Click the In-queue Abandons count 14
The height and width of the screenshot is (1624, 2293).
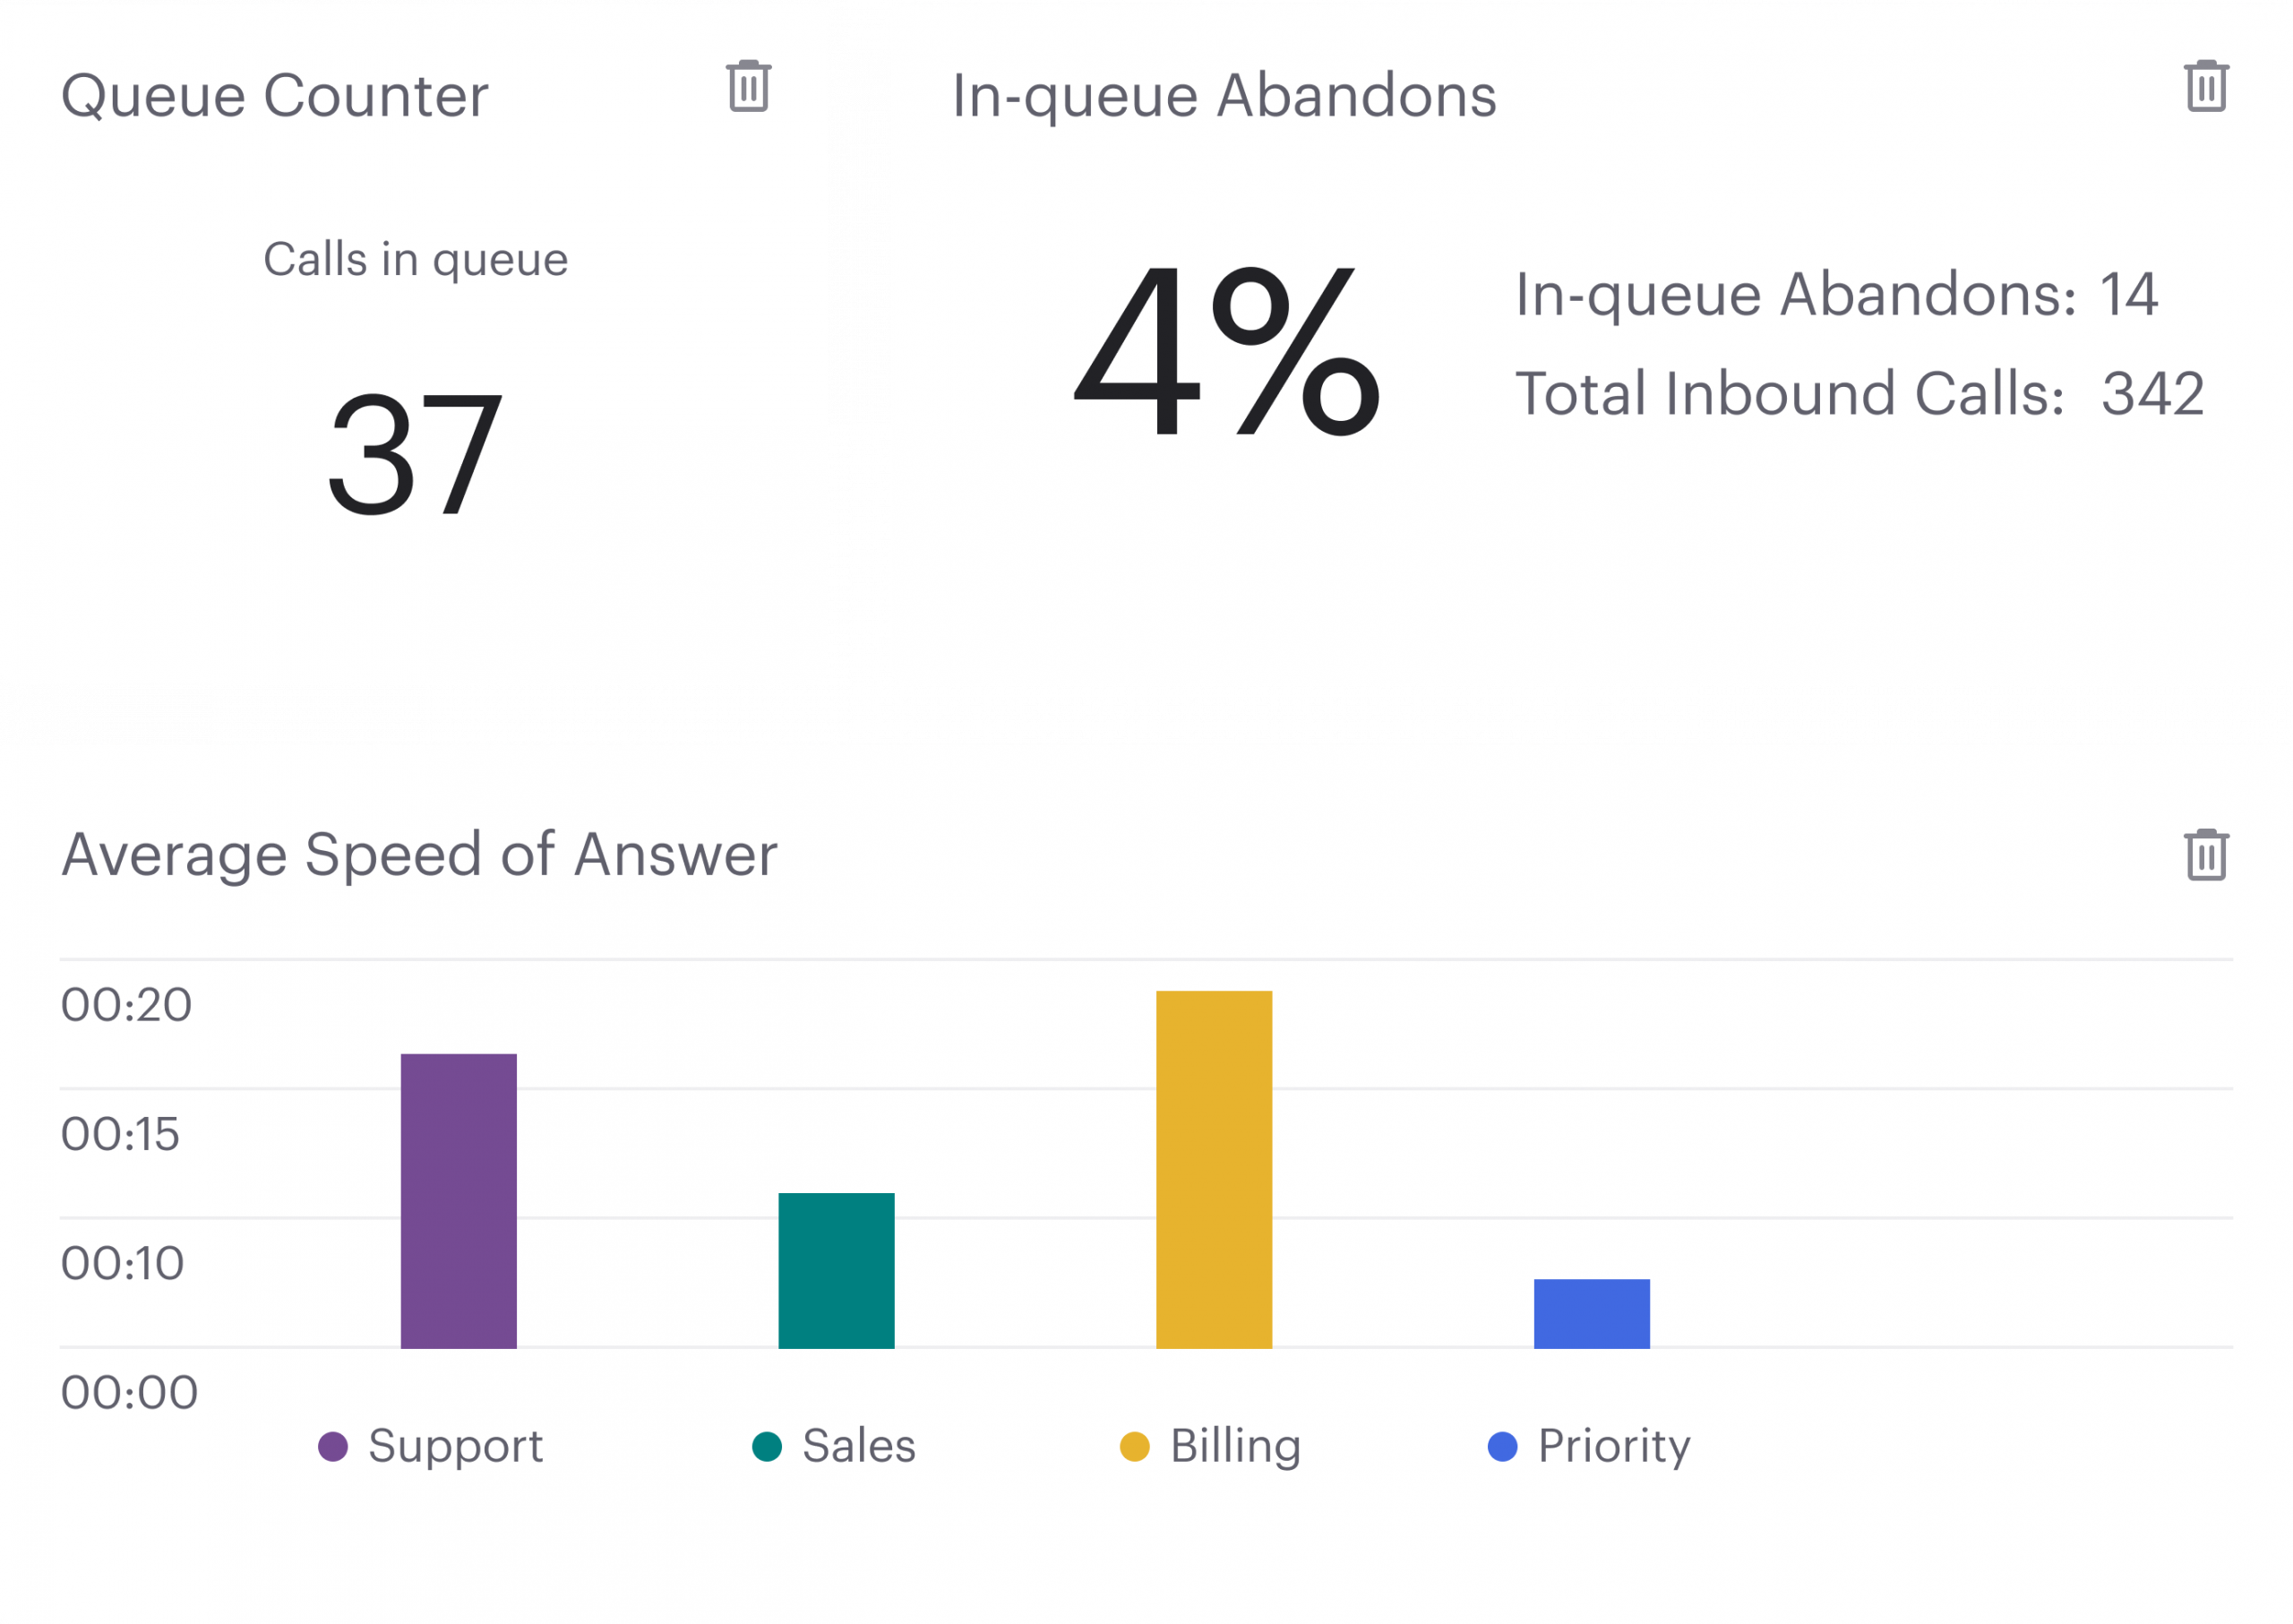click(2128, 295)
